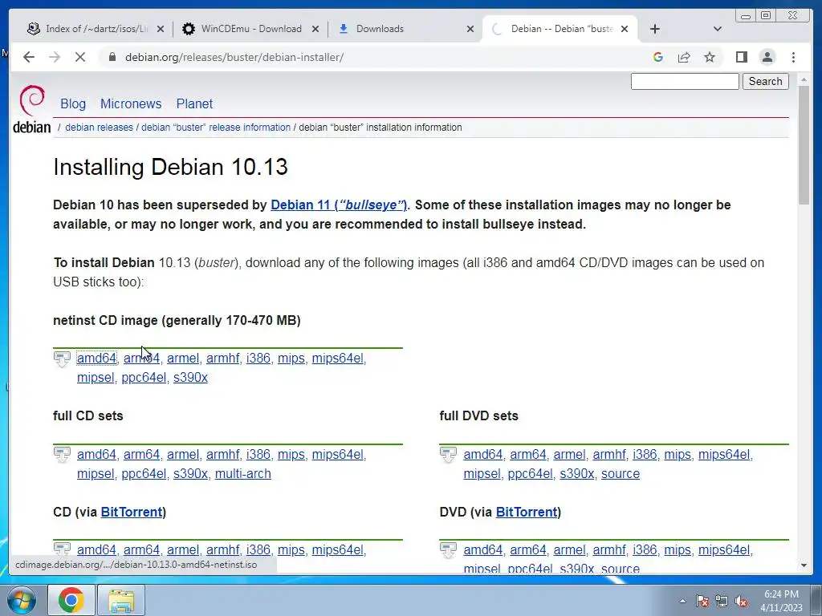Image resolution: width=822 pixels, height=616 pixels.
Task: Open the Blog navigation link
Action: [x=73, y=103]
